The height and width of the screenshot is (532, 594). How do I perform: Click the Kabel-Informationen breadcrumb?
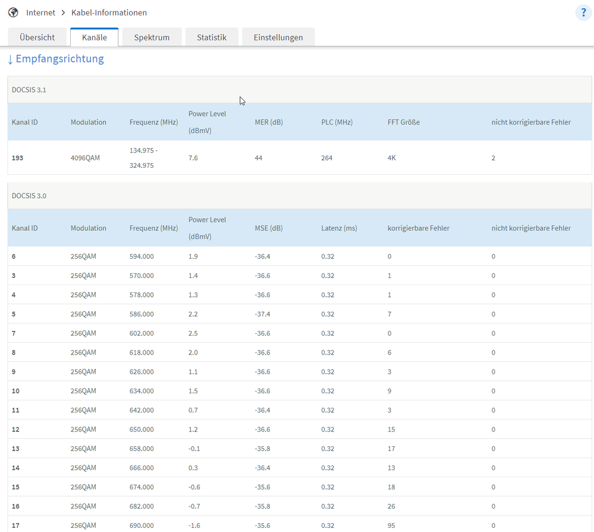[109, 12]
